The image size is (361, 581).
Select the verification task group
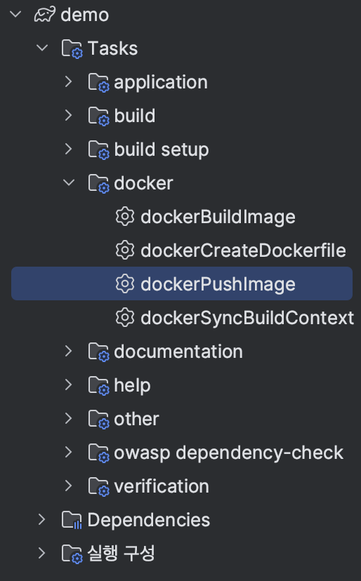point(162,486)
